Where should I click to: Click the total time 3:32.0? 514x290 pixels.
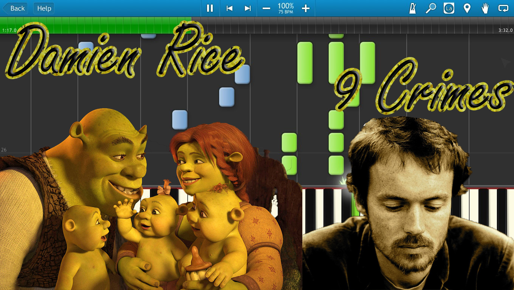(505, 30)
